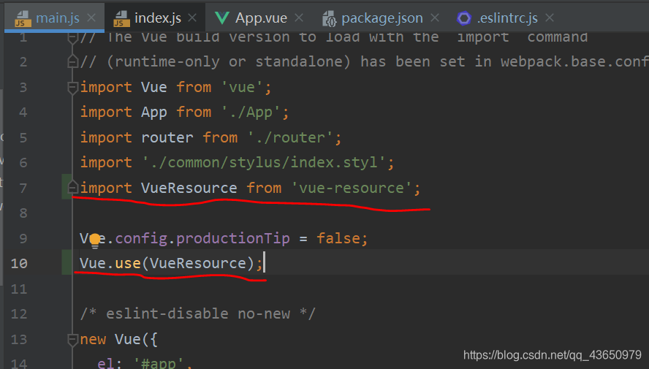The height and width of the screenshot is (369, 649).
Task: Switch to the package.json tab
Action: coord(382,18)
